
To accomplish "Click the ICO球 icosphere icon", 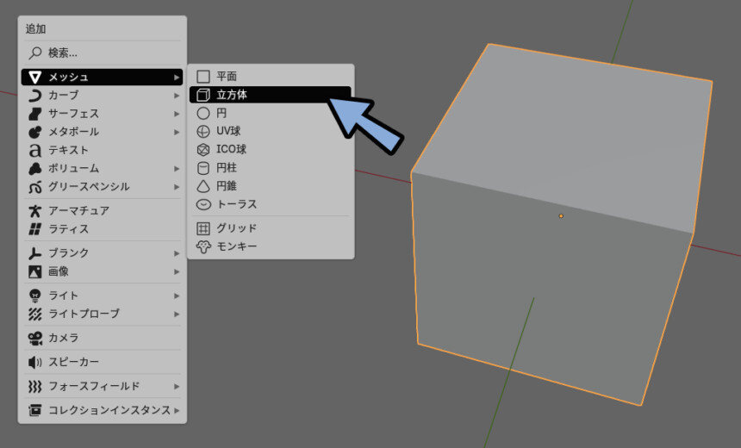I will pyautogui.click(x=203, y=150).
